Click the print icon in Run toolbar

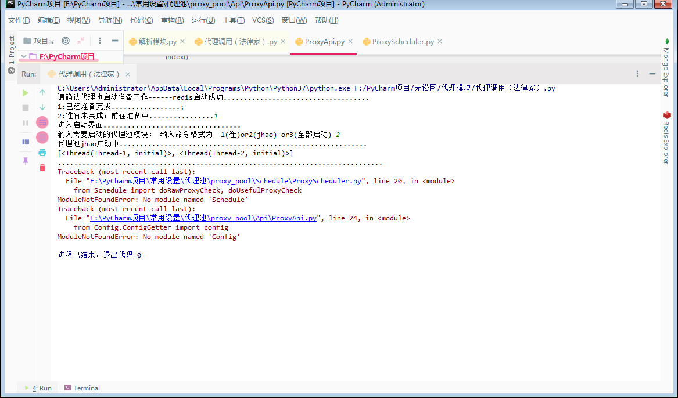42,153
